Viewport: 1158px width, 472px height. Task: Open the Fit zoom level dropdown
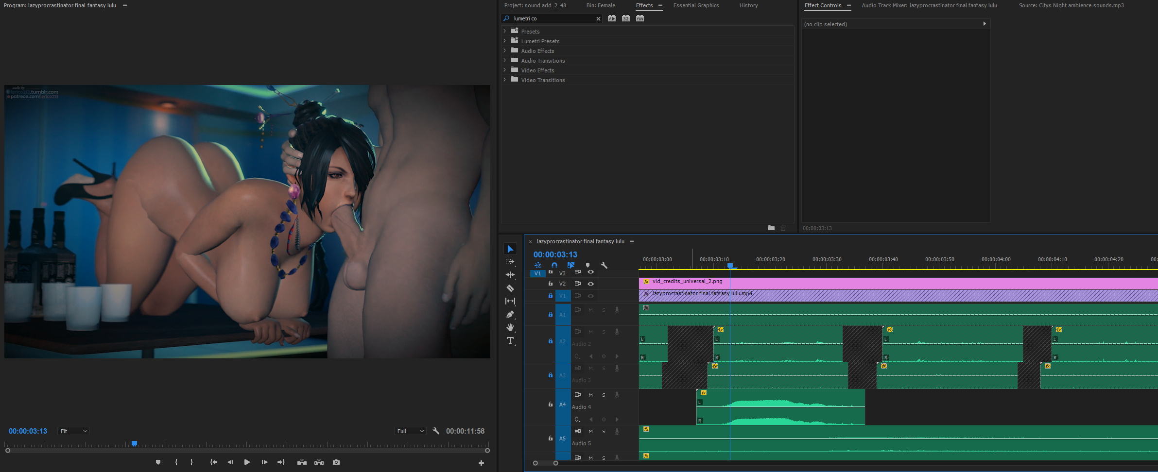tap(73, 431)
